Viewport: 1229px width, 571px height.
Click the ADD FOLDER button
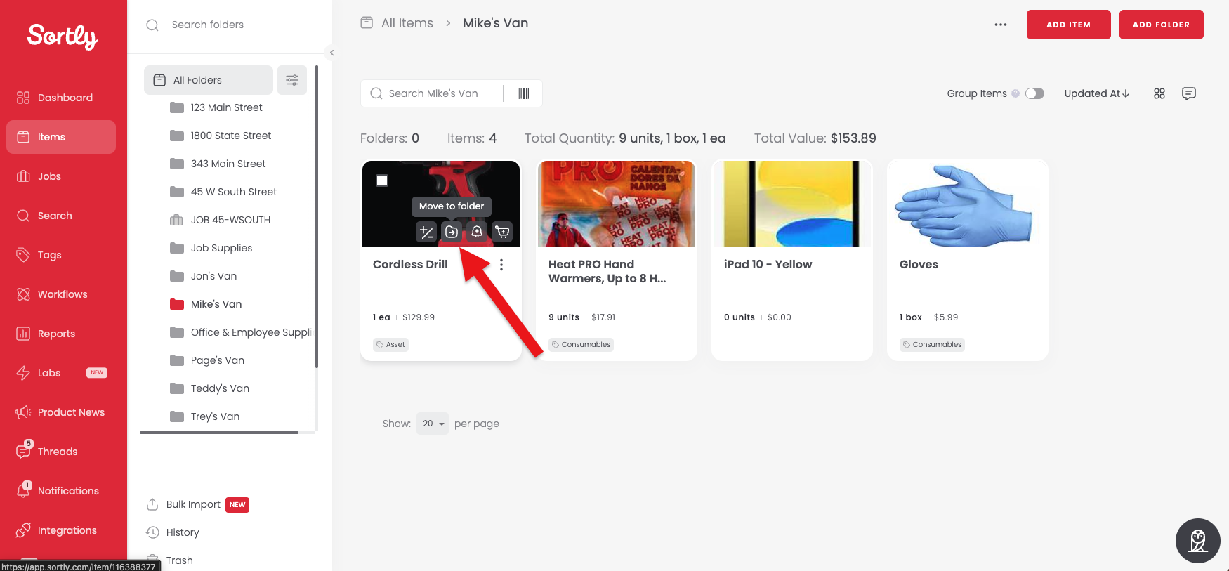(x=1162, y=25)
